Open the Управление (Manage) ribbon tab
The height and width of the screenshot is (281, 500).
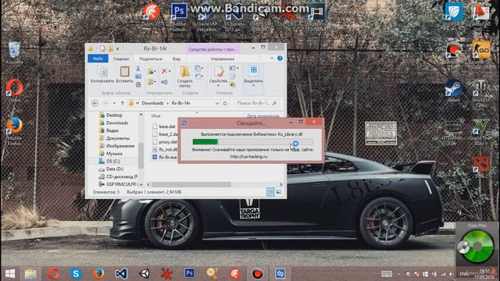pos(222,59)
